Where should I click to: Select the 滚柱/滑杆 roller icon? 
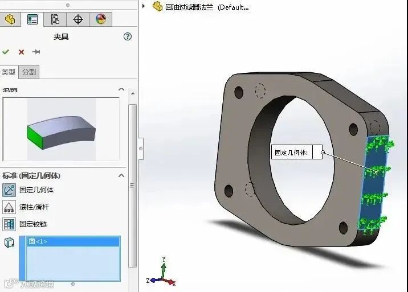click(9, 207)
